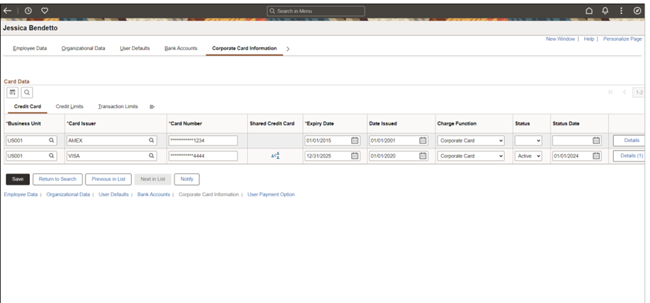Open notifications bell icon
The height and width of the screenshot is (303, 650).
[x=606, y=11]
